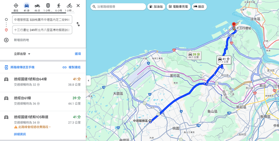Select the best travel mode icon
Screen dimensions: 279x141
coord(16,5)
